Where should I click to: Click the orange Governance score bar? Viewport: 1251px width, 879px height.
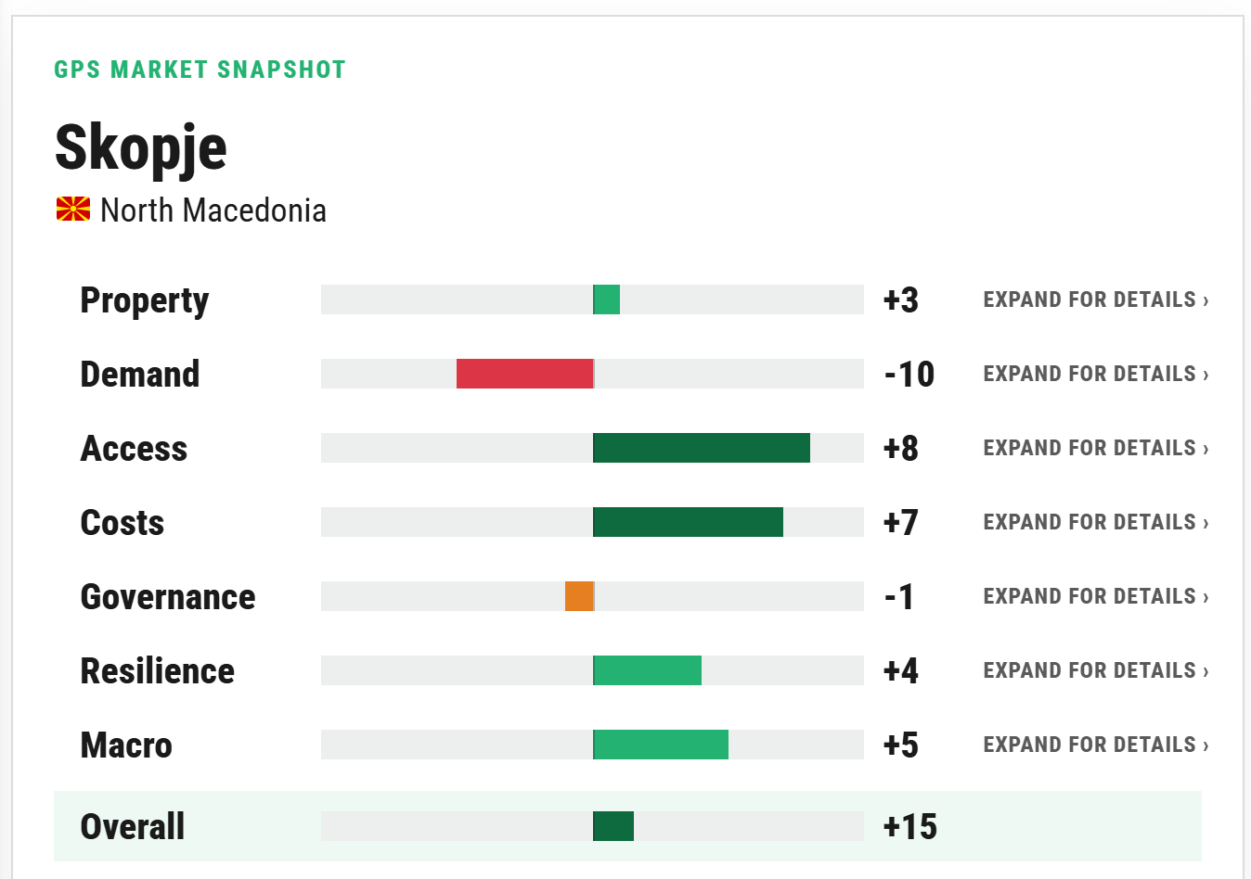[x=579, y=596]
